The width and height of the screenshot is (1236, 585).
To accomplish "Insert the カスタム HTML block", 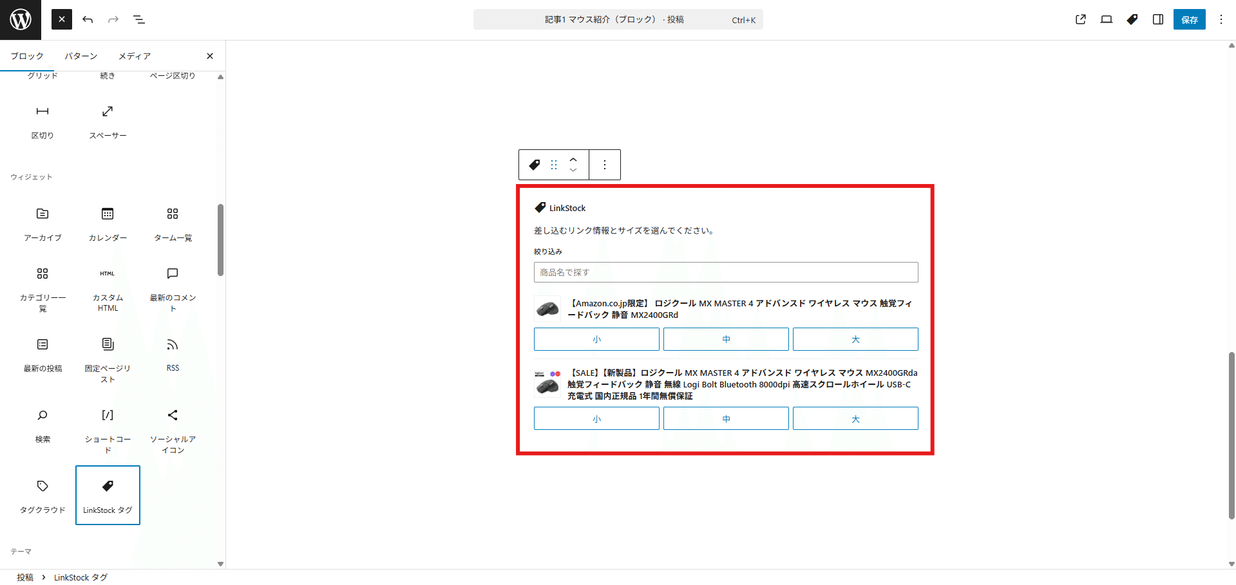I will click(x=108, y=290).
